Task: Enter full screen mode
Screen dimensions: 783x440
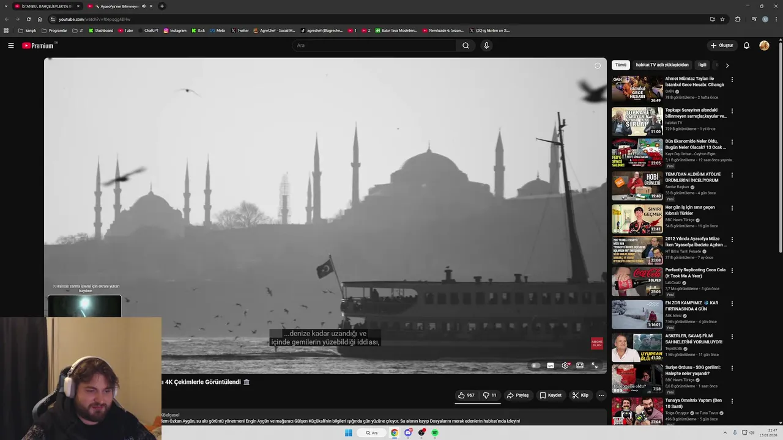Action: pos(595,365)
